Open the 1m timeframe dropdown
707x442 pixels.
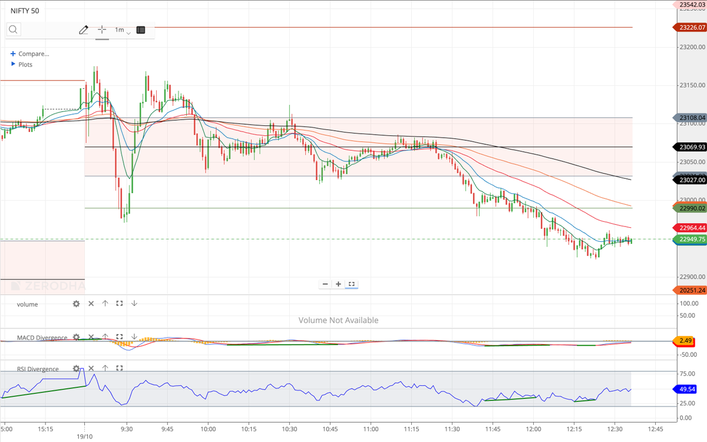[122, 30]
